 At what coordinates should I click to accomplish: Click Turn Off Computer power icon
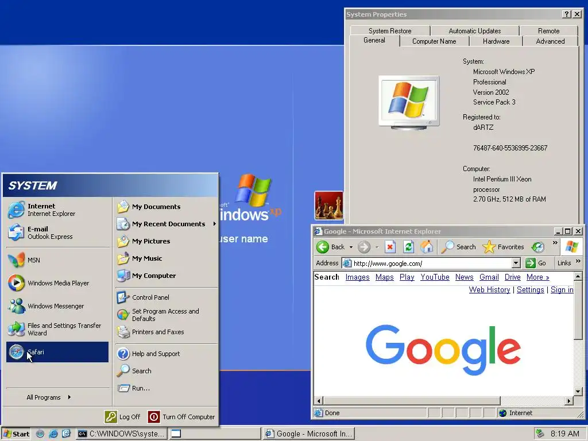coord(154,417)
